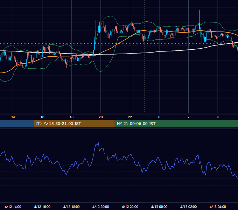
Task: Click the '2' hour label on price chart axis
Action: click(x=188, y=117)
